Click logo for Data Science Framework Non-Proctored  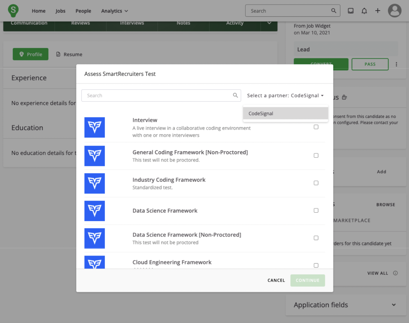click(94, 238)
